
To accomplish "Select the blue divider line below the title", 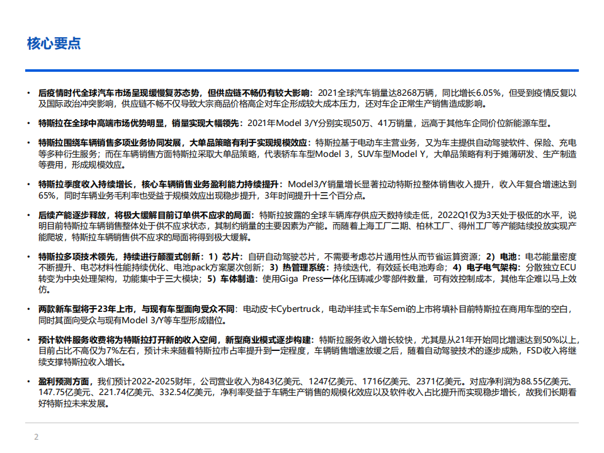I will pyautogui.click(x=302, y=66).
